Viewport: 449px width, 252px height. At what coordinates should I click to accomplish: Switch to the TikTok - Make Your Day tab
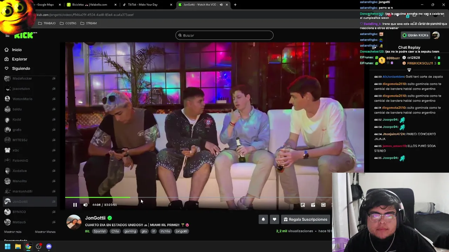(147, 5)
